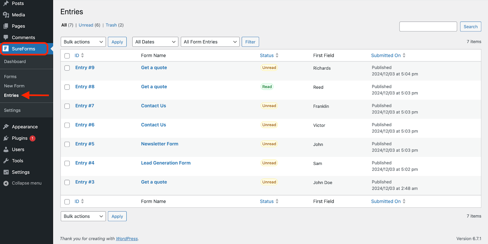Open the Entry #4 link
This screenshot has height=244, width=488.
pos(85,163)
